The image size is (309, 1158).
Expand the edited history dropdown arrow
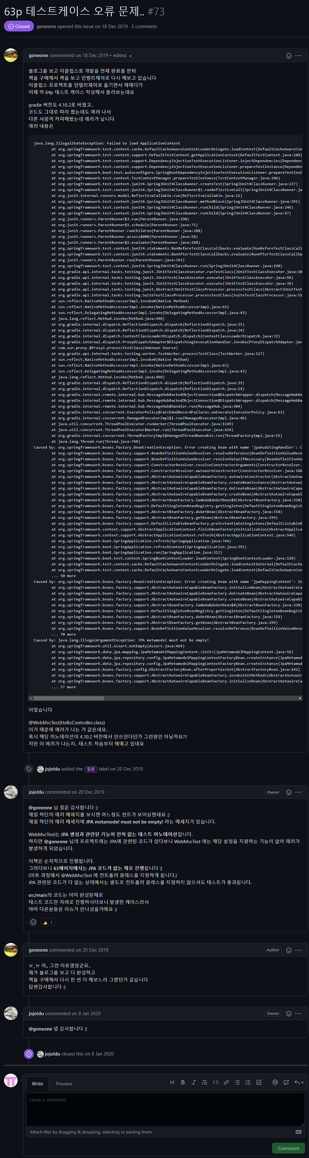[131, 56]
